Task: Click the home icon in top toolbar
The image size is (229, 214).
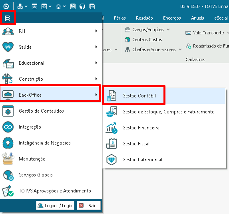Action: coord(58,6)
